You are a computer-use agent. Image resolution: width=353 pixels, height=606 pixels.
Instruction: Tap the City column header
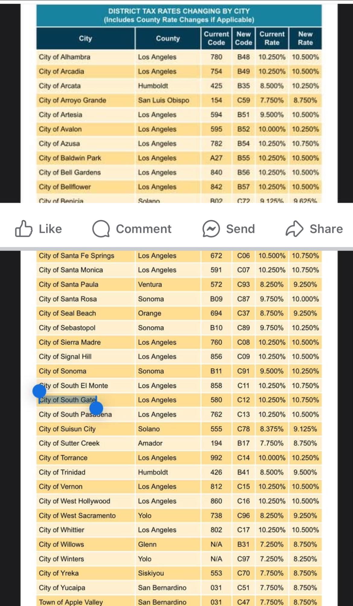[86, 38]
